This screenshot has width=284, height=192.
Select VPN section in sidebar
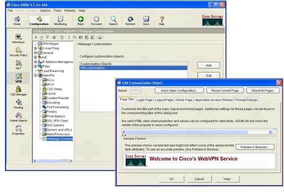(19, 78)
